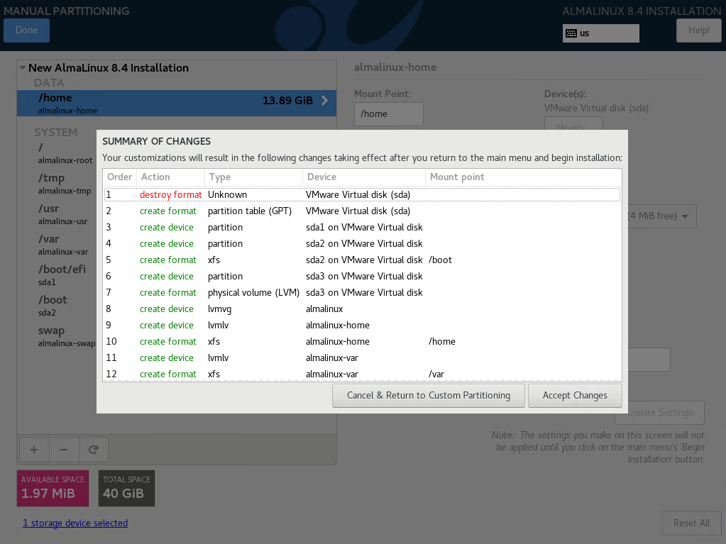This screenshot has width=726, height=544.
Task: Click the minus icon to remove mount point
Action: (x=64, y=449)
